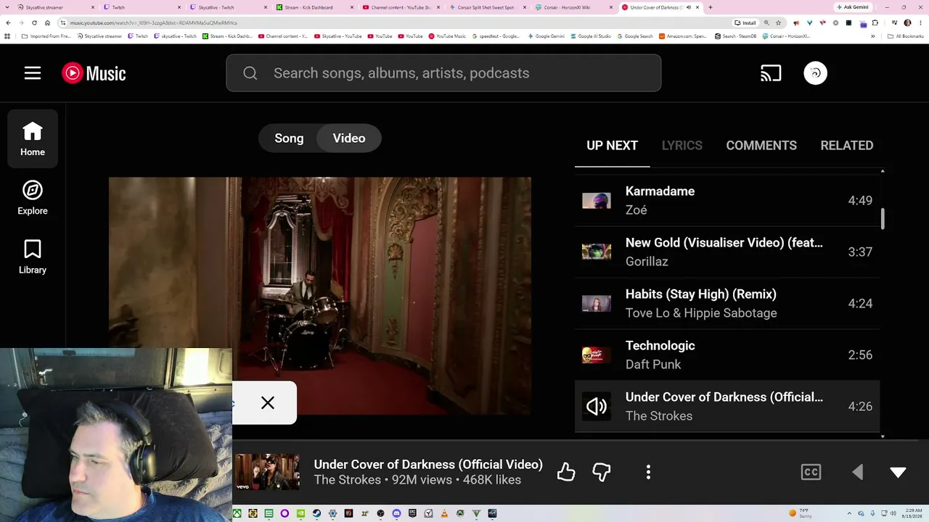Switch to Video mode
This screenshot has height=522, width=929.
[349, 138]
